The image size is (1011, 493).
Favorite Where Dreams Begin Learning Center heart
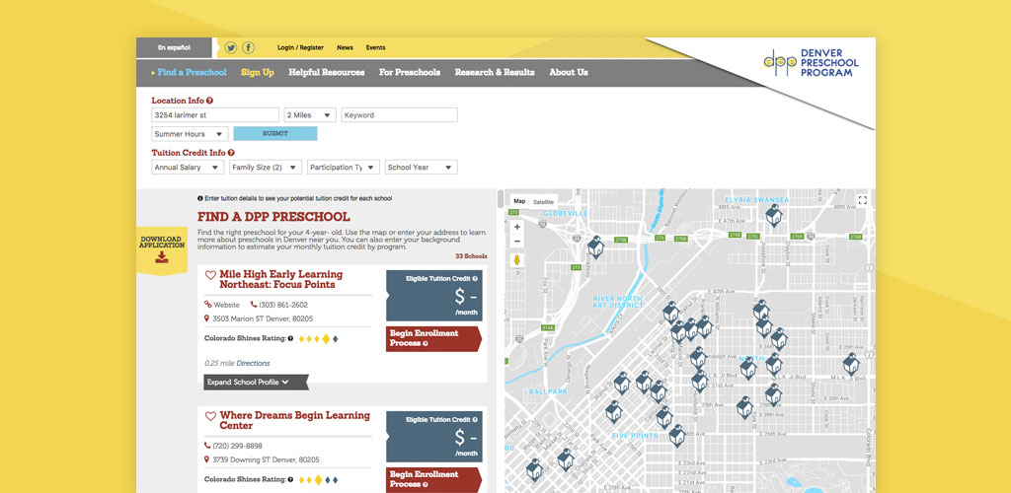tap(210, 416)
